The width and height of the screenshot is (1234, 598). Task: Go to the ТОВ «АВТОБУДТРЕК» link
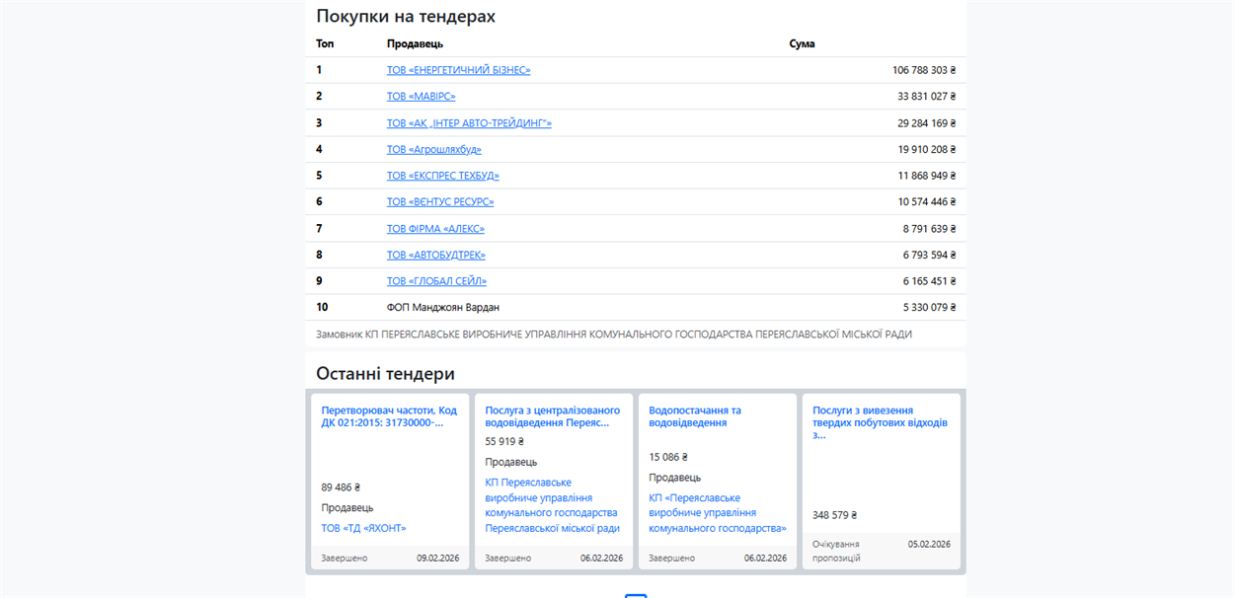[x=435, y=256]
